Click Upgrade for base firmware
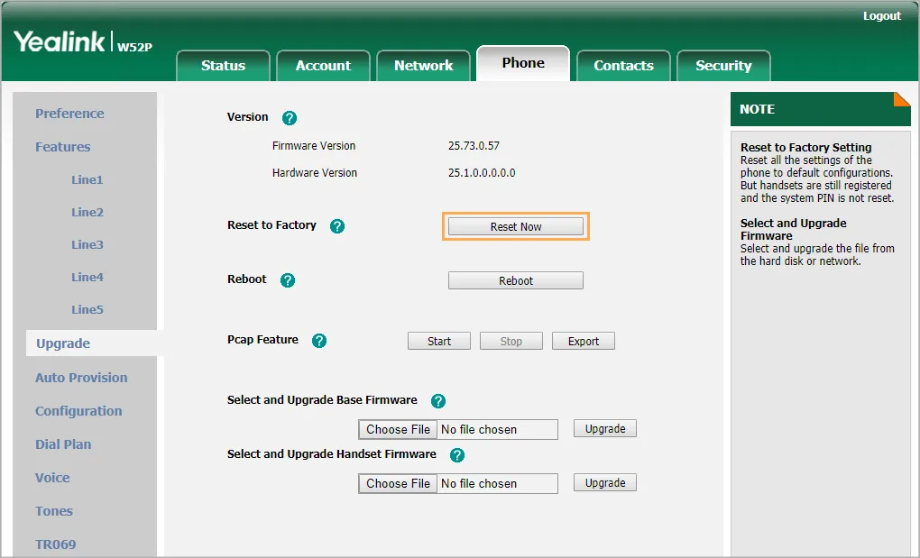Viewport: 920px width, 558px height. (605, 429)
